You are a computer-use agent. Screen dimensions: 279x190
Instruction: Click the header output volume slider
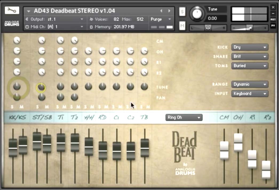(249, 28)
